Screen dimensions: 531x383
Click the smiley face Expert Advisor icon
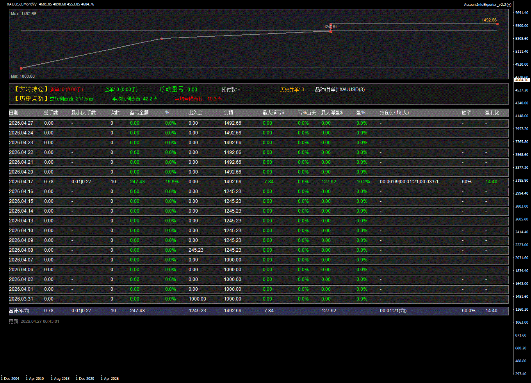click(509, 5)
